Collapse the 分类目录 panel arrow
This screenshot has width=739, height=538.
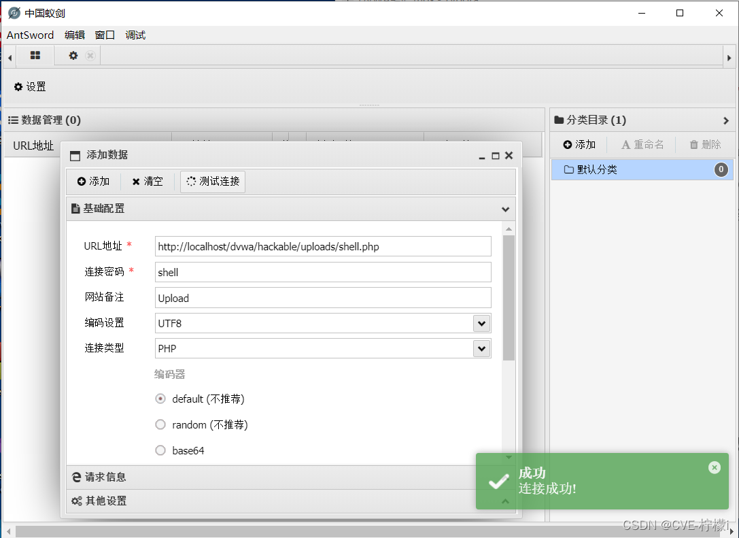click(x=726, y=120)
